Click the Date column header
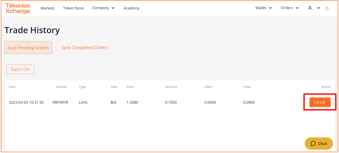Viewport: 339px width, 153px height. coord(12,87)
